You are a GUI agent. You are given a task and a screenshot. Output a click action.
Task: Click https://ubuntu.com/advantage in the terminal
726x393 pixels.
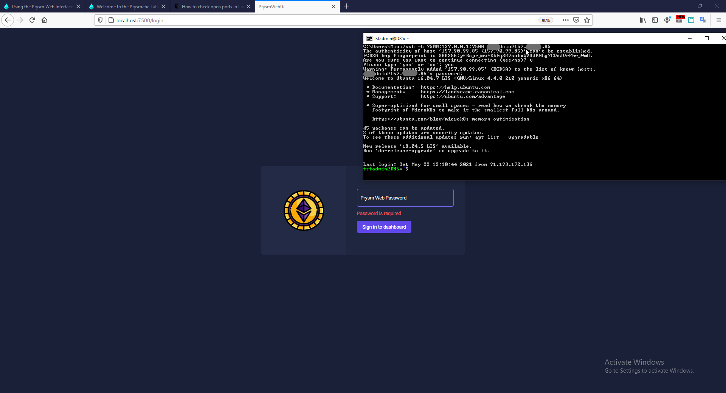click(463, 96)
